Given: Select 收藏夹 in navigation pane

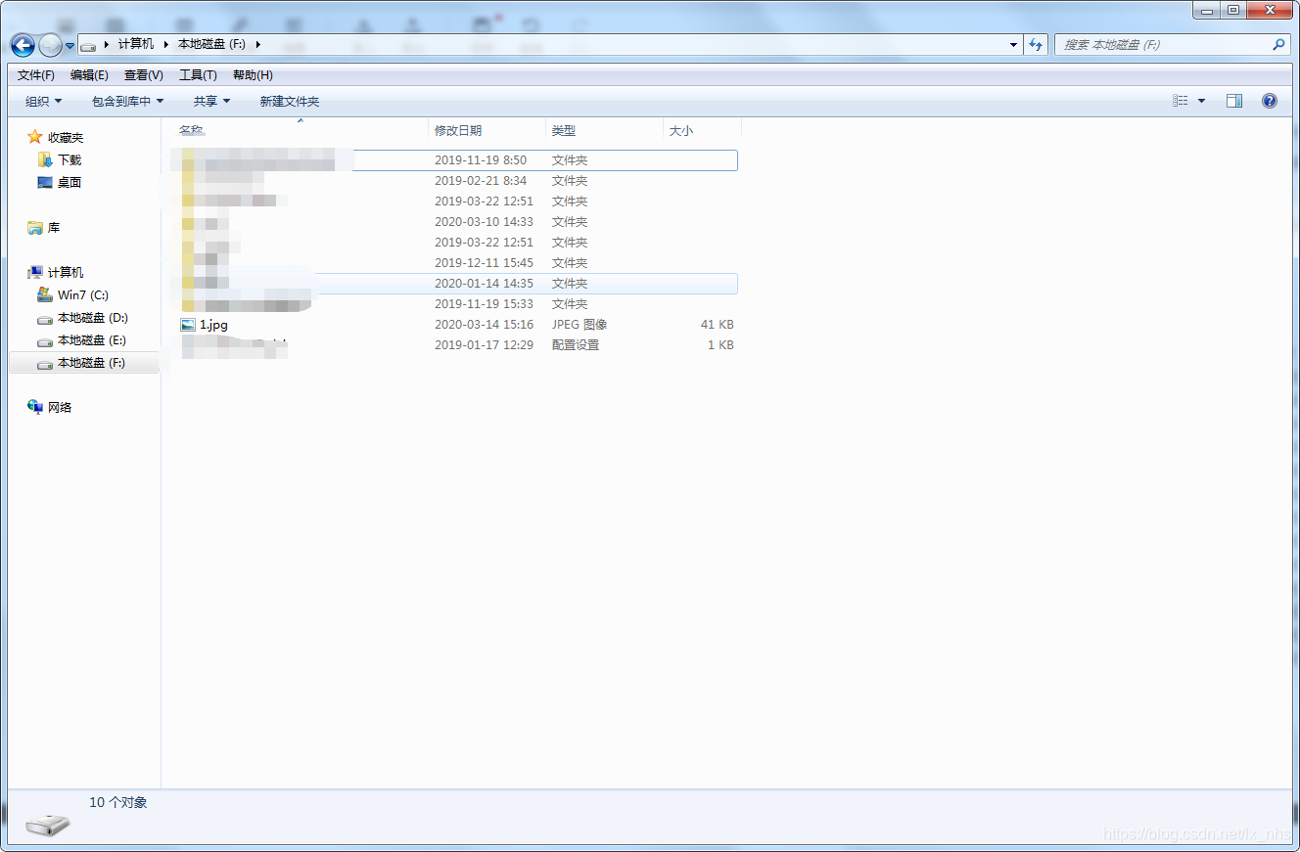Looking at the screenshot, I should 66,137.
